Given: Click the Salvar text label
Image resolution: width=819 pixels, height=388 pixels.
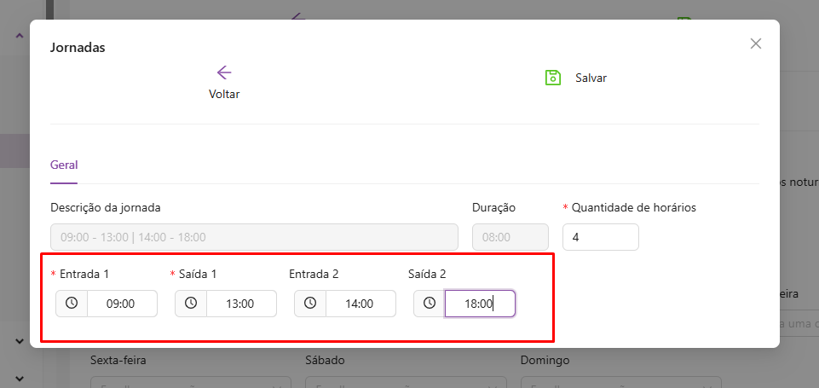Looking at the screenshot, I should pos(591,78).
